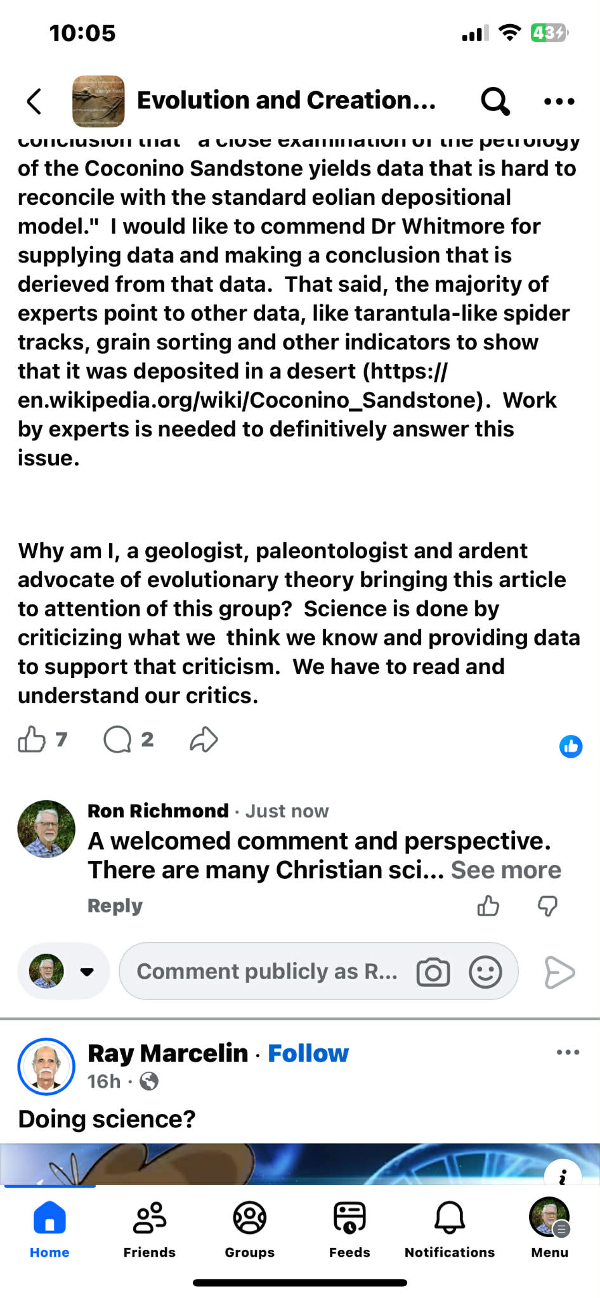Open the group's three-dot options menu
The height and width of the screenshot is (1298, 600).
click(x=559, y=101)
